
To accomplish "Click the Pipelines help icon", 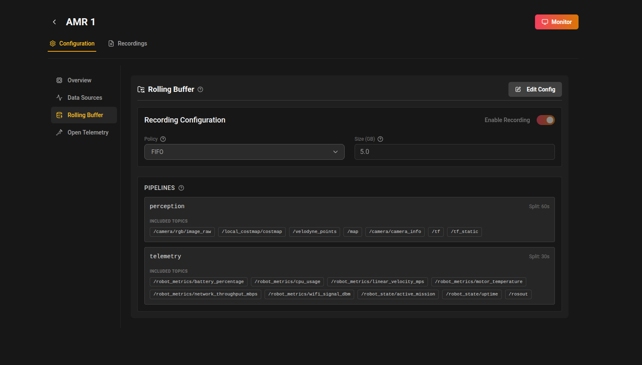I will click(181, 188).
